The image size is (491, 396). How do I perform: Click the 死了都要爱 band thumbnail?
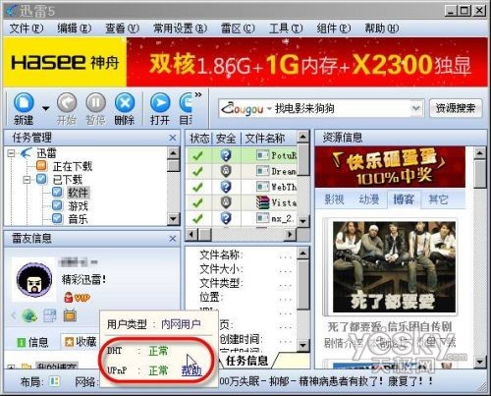pyautogui.click(x=394, y=267)
